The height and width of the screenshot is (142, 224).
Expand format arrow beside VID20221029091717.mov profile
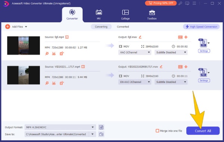click(x=209, y=73)
